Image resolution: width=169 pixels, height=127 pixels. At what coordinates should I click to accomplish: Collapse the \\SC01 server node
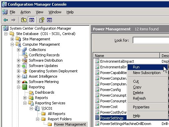coord(31,108)
